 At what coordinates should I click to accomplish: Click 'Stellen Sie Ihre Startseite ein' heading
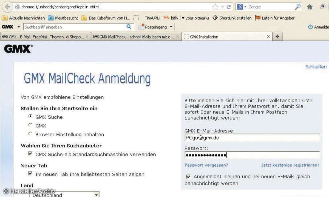tap(59, 108)
